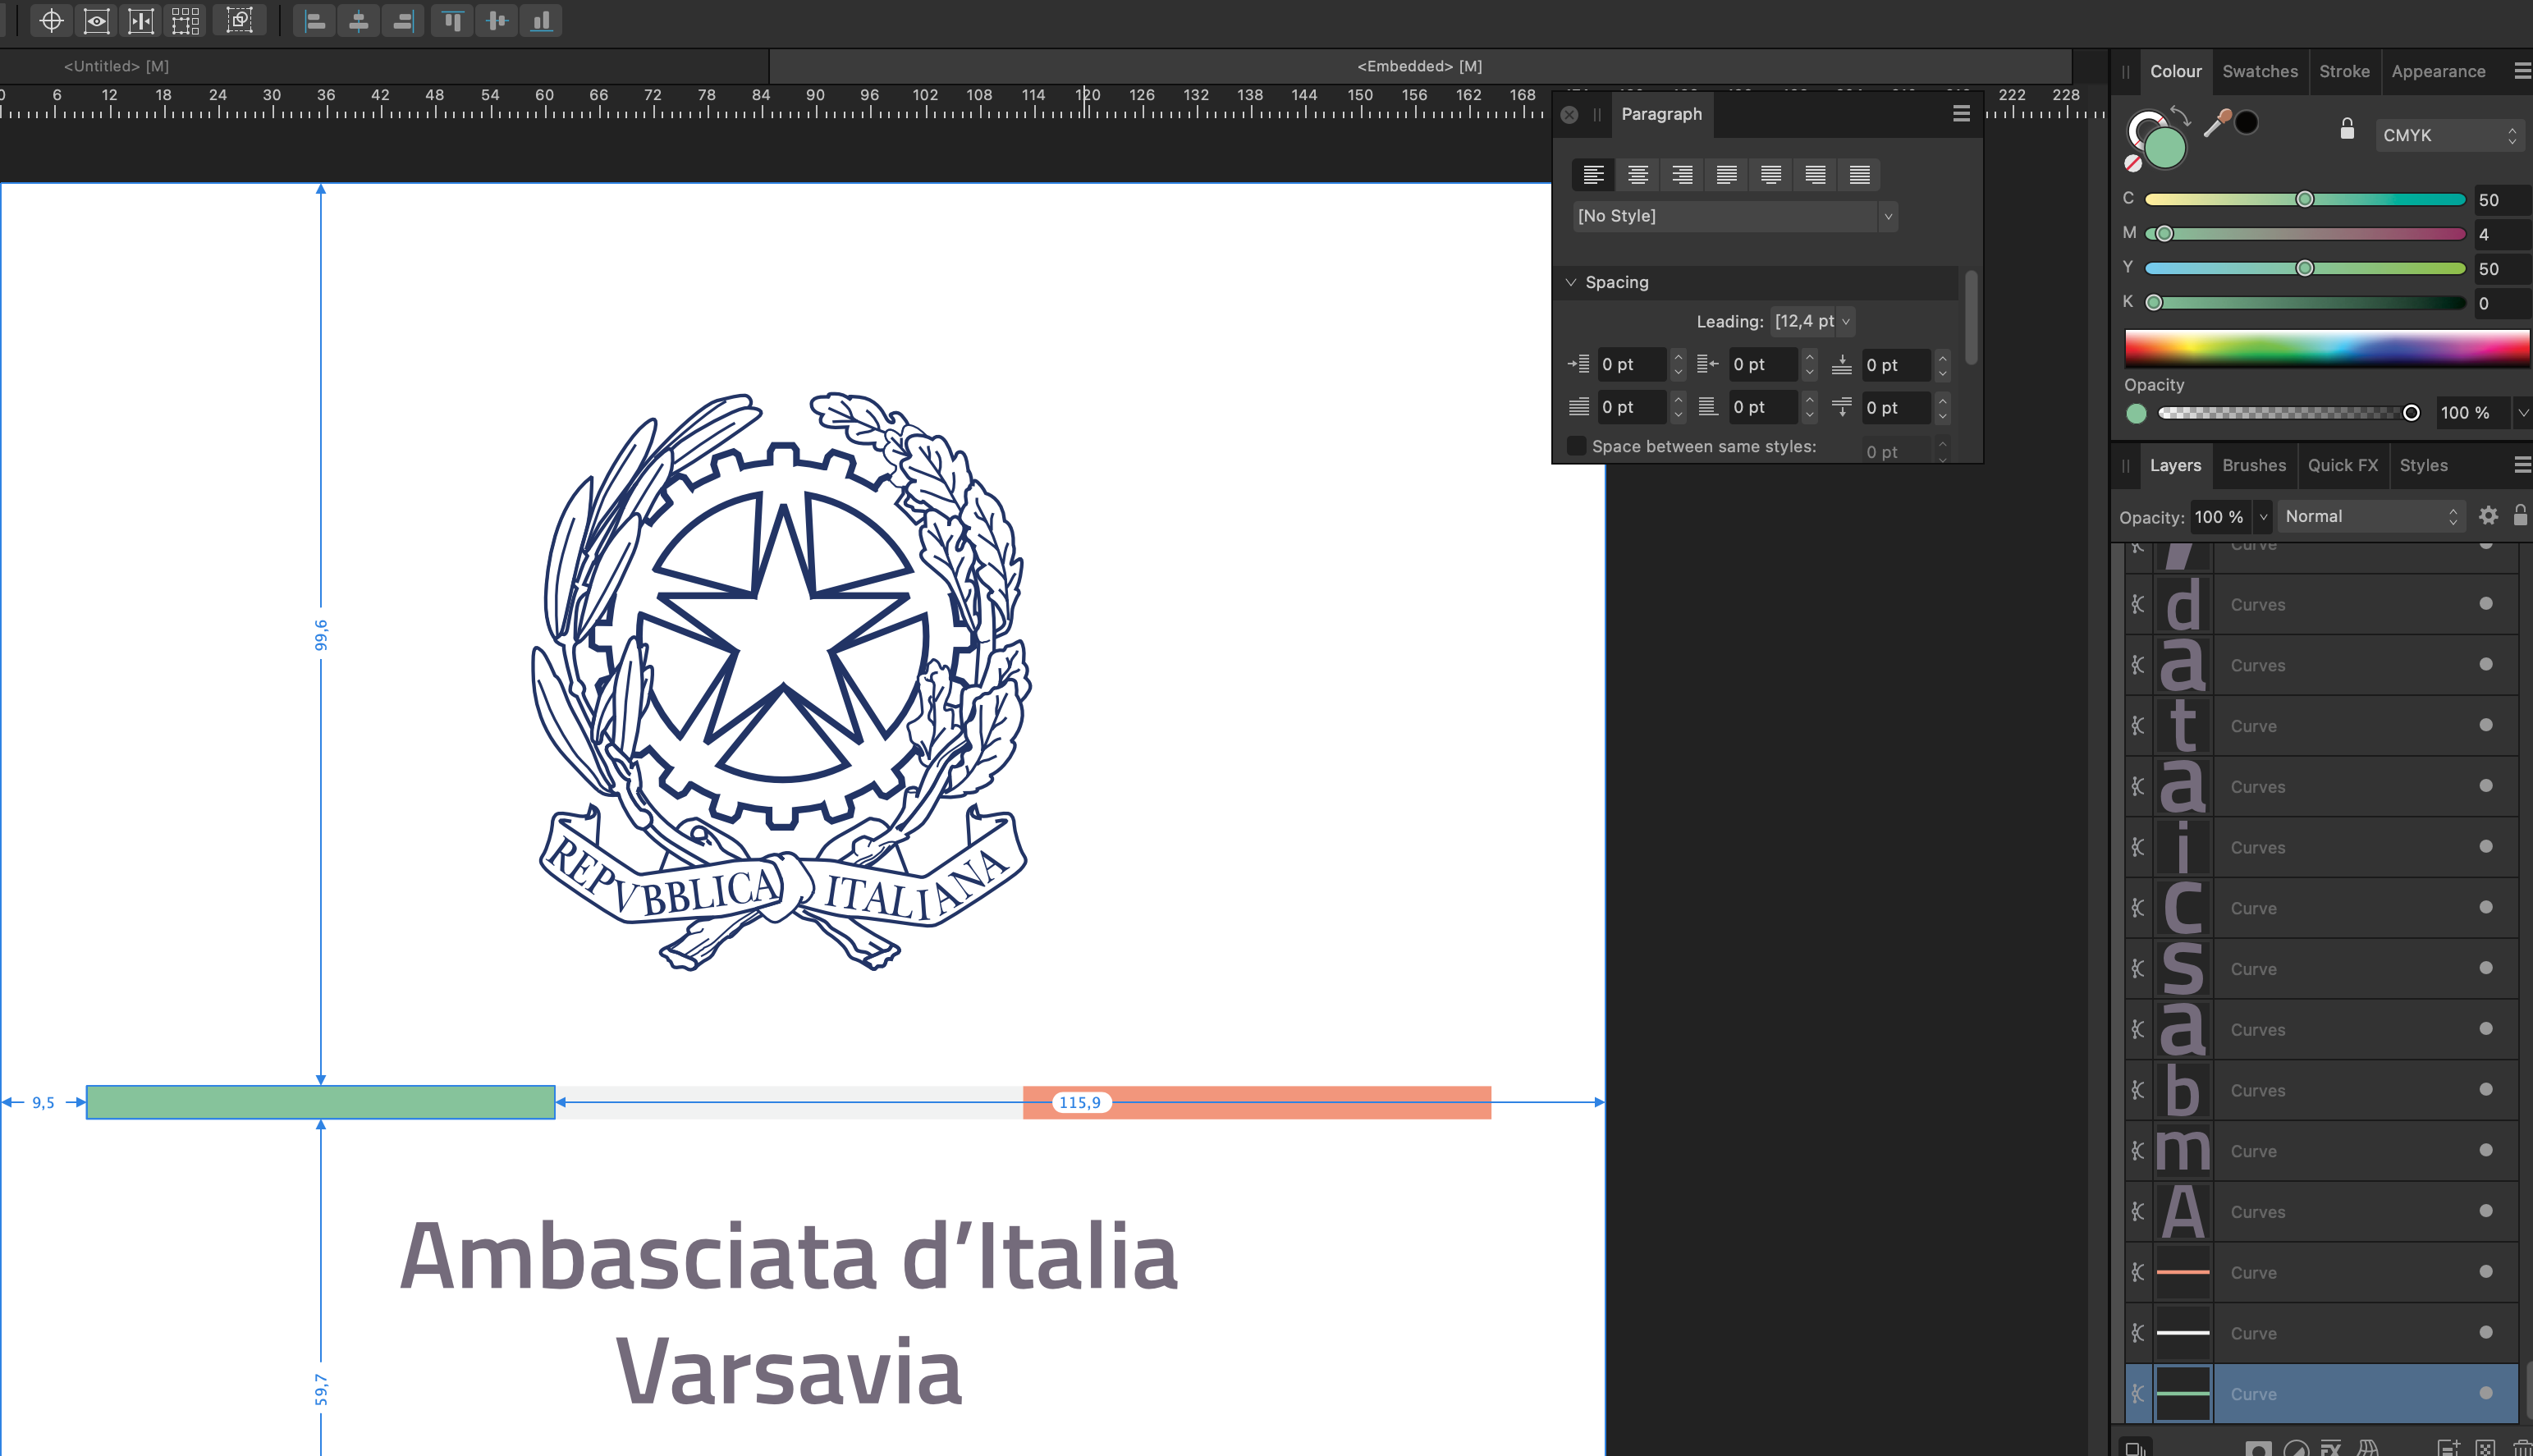Viewport: 2533px width, 1456px height.
Task: Toggle colour panel lock icon
Action: (2347, 129)
